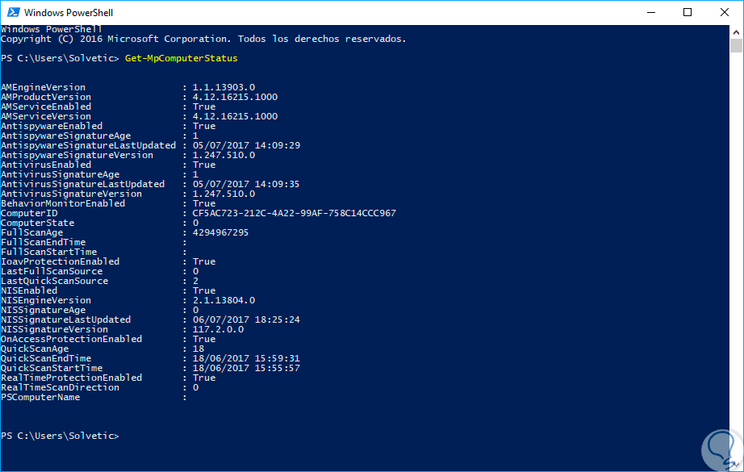Click the FullScanAge value 4294967295
Viewport: 744px width, 472px height.
coord(220,232)
